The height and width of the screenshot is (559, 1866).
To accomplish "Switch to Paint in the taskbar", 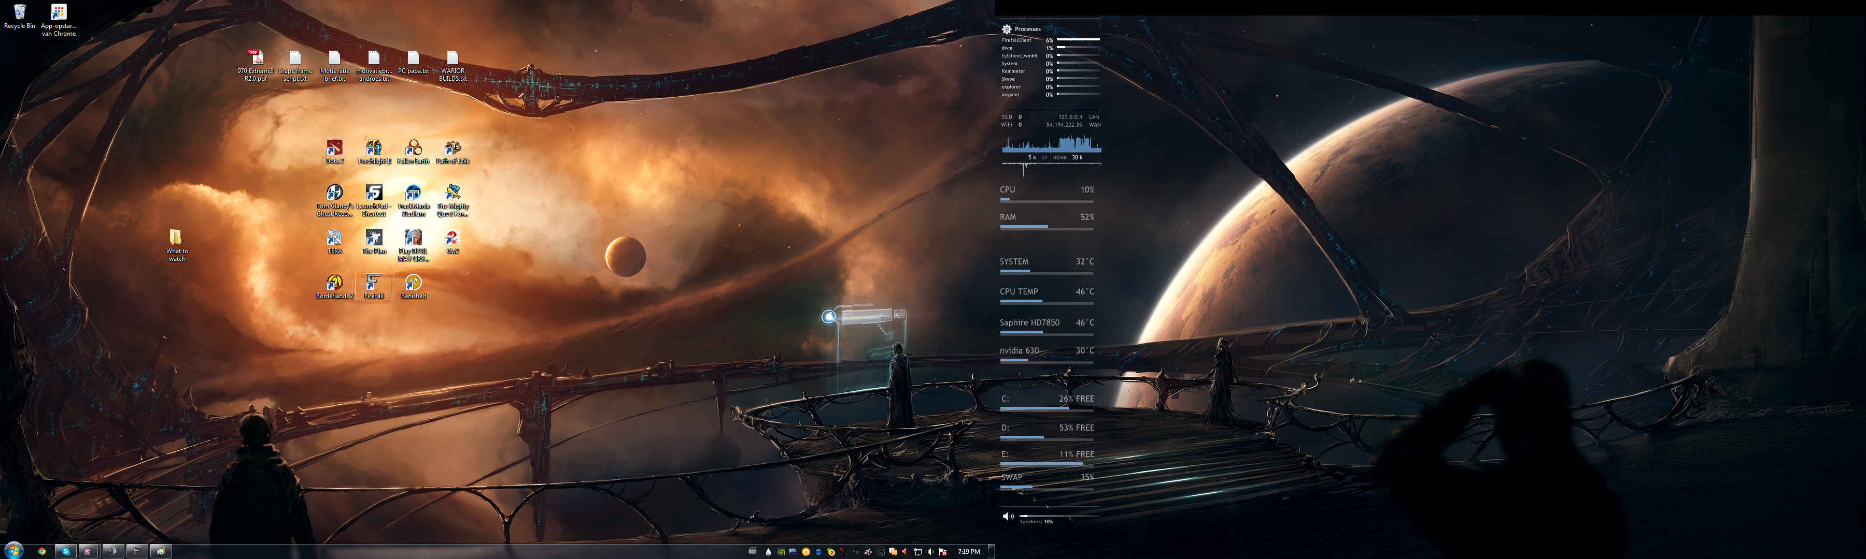I will pyautogui.click(x=161, y=551).
